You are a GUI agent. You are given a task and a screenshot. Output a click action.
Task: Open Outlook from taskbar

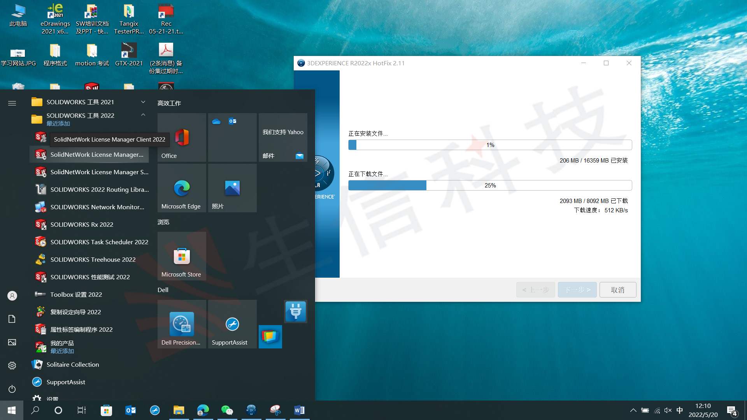tap(131, 410)
